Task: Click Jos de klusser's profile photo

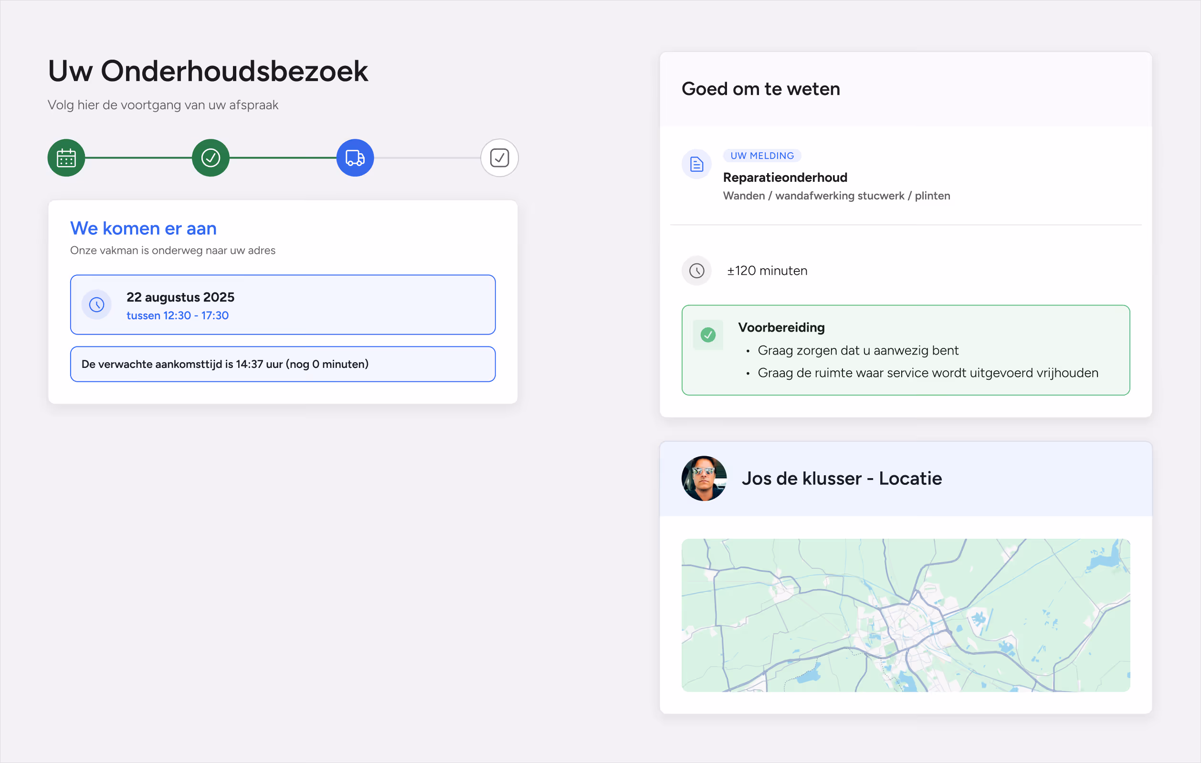Action: pyautogui.click(x=704, y=478)
